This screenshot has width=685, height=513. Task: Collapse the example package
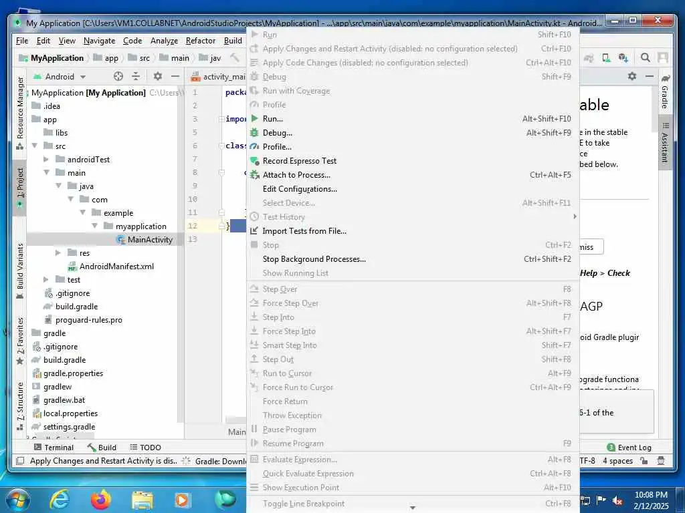[82, 212]
